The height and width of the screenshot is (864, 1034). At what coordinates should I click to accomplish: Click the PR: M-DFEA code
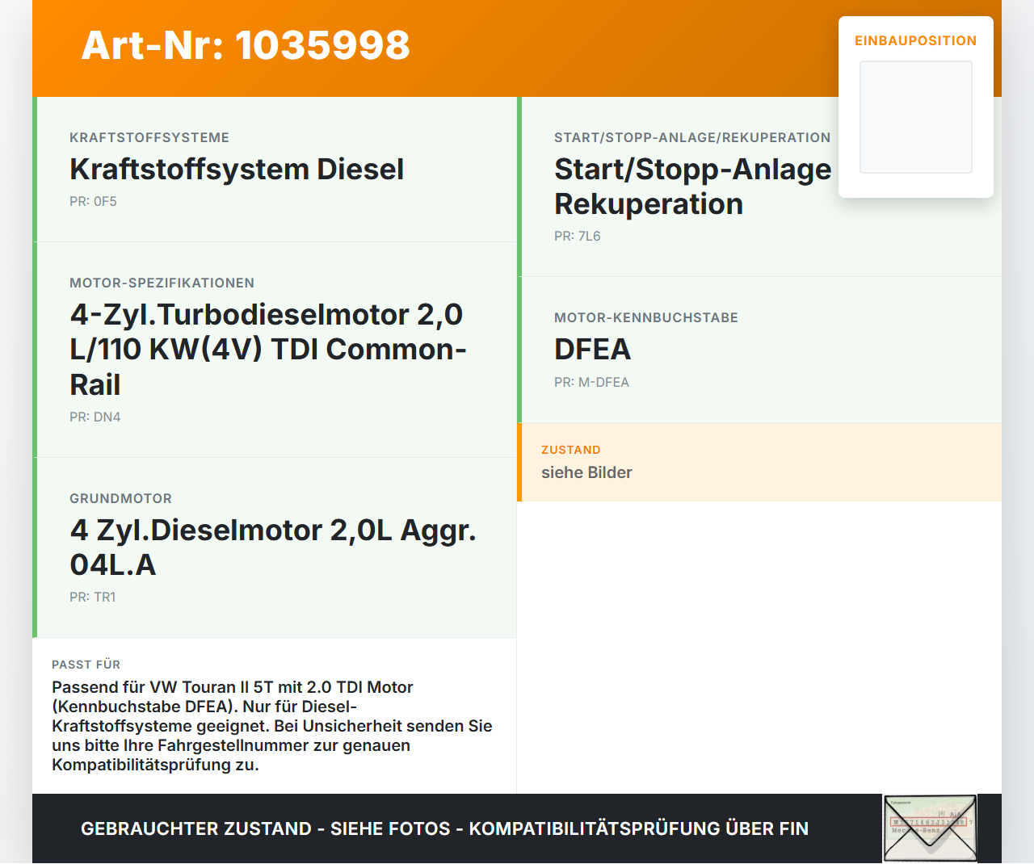[x=591, y=382]
